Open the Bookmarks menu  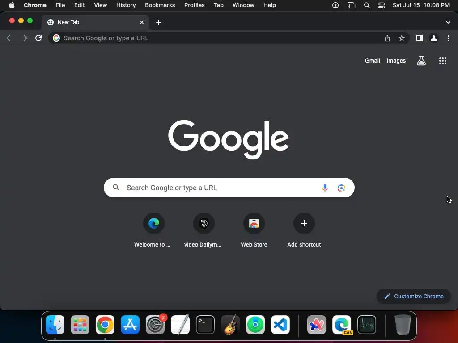point(160,5)
